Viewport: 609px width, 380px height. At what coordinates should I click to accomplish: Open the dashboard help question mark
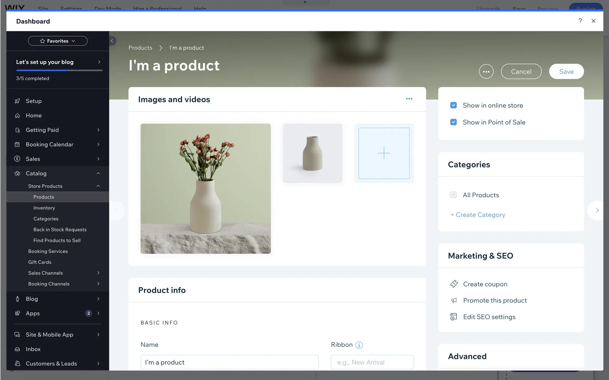coord(580,21)
